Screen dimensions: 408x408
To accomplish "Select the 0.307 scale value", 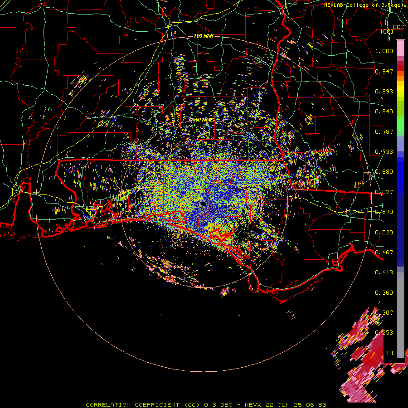I will tap(384, 312).
